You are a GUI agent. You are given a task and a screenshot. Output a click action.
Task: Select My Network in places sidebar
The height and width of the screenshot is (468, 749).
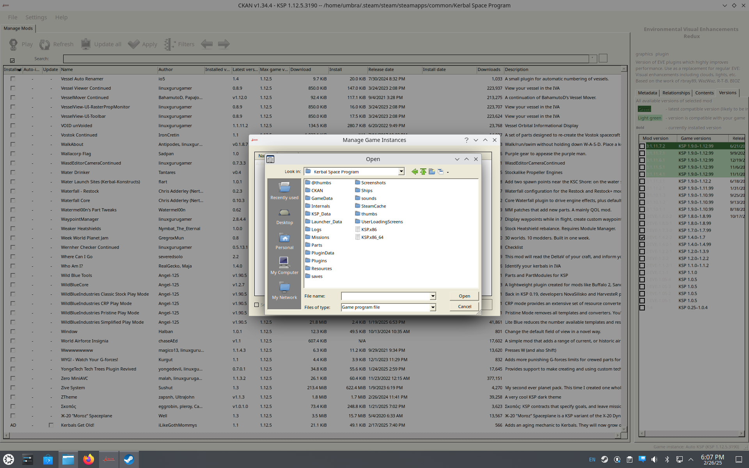tap(284, 291)
